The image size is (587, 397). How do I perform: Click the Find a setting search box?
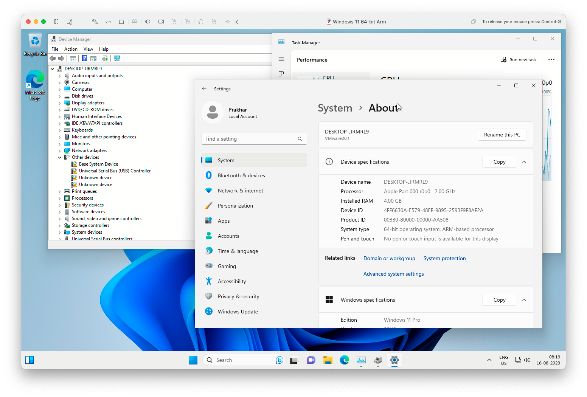pyautogui.click(x=254, y=139)
